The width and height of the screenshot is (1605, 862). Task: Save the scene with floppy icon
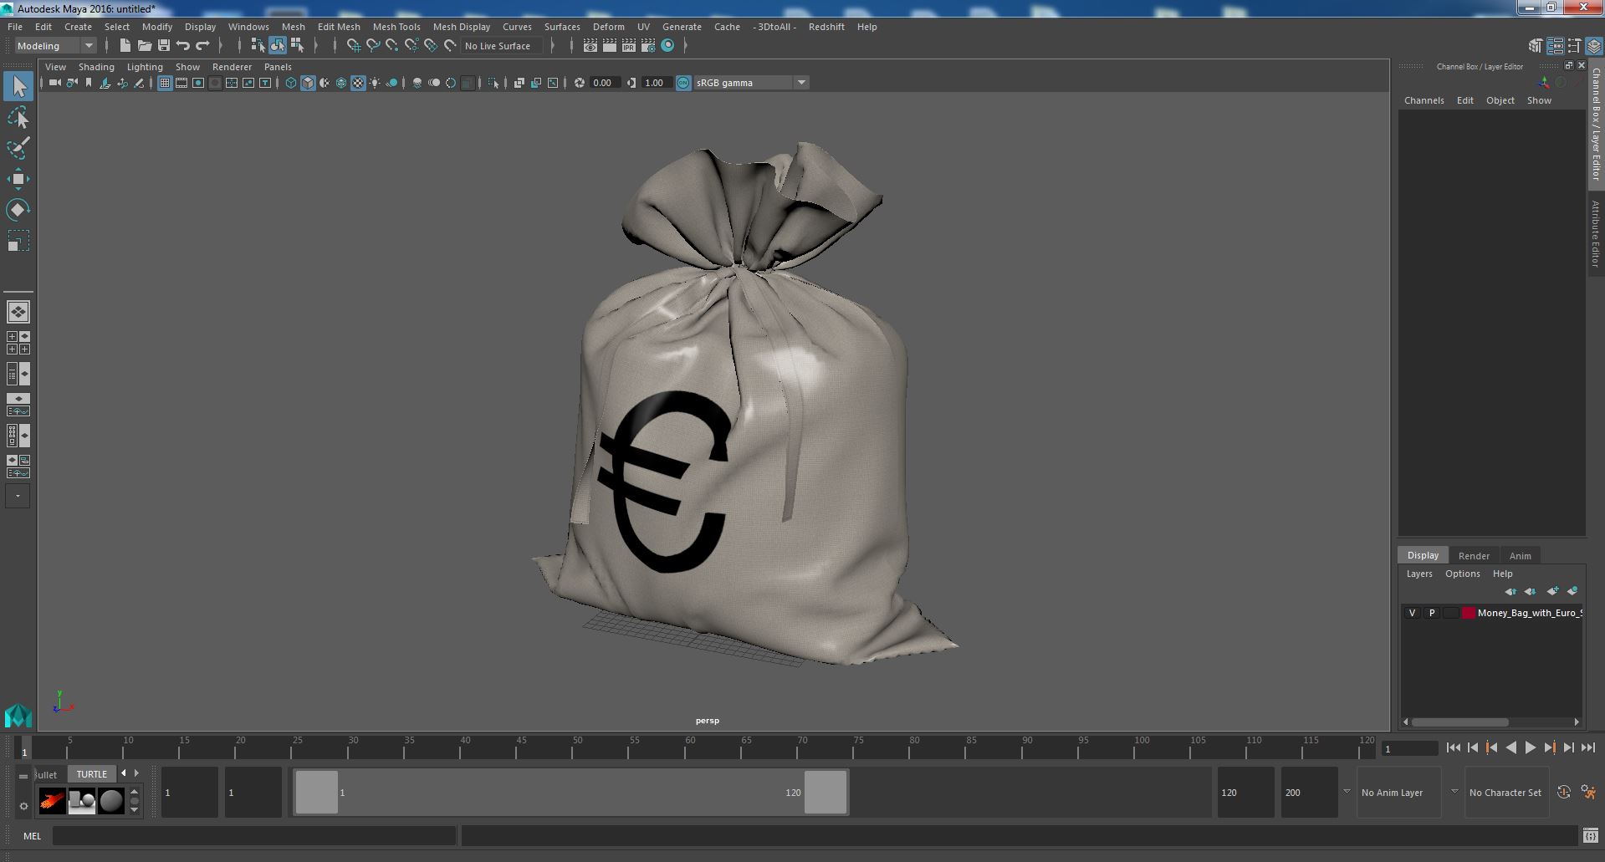click(164, 46)
